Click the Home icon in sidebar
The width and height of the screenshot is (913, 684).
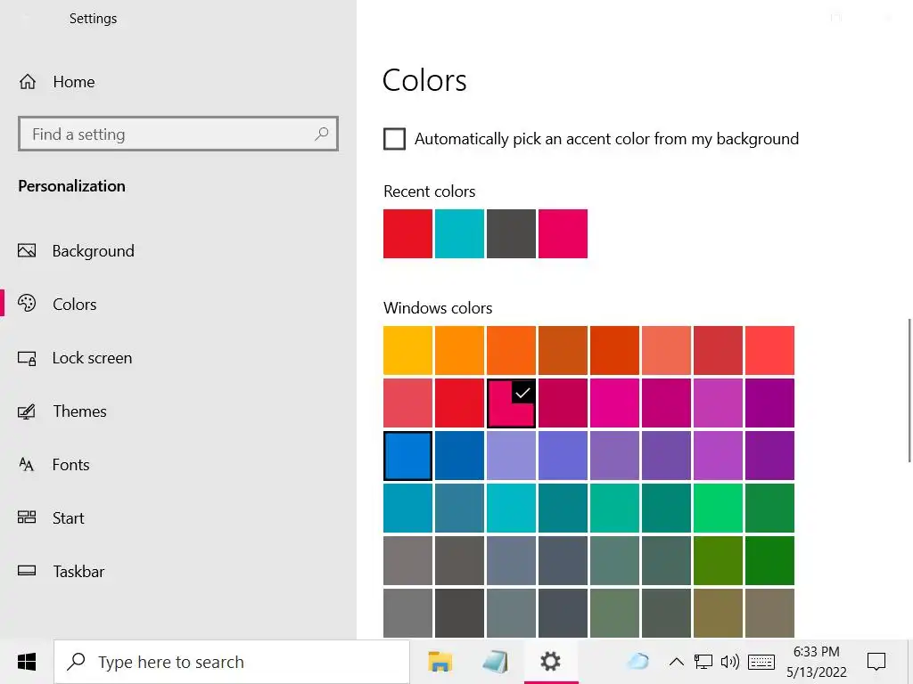point(28,82)
